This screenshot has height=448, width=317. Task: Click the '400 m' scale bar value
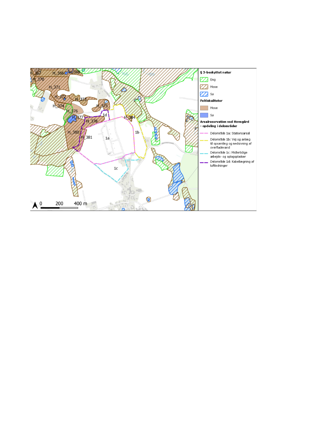80,203
